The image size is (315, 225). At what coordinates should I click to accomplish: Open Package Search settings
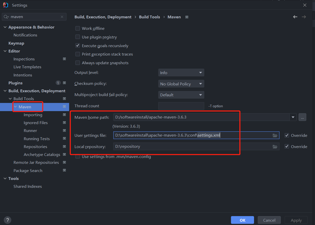coord(28,170)
